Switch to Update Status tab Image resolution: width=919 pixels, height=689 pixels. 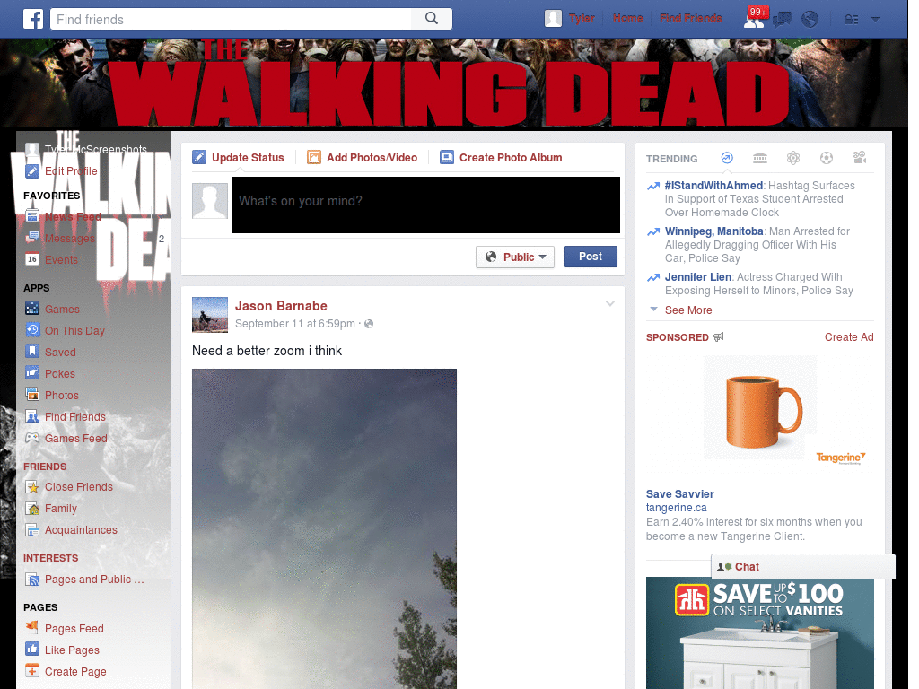point(239,157)
